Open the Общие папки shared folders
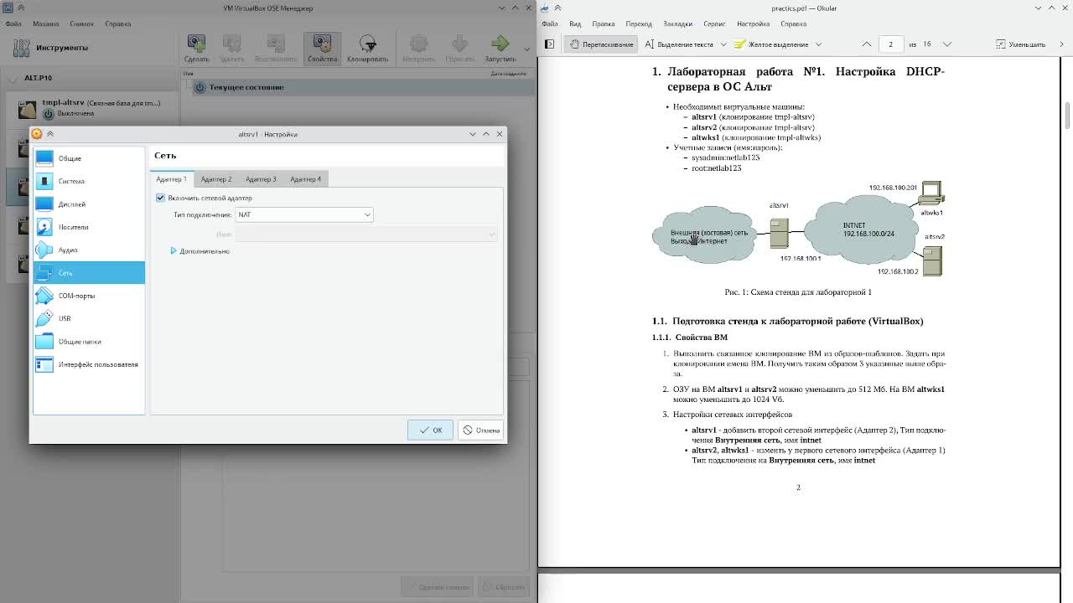 [89, 342]
